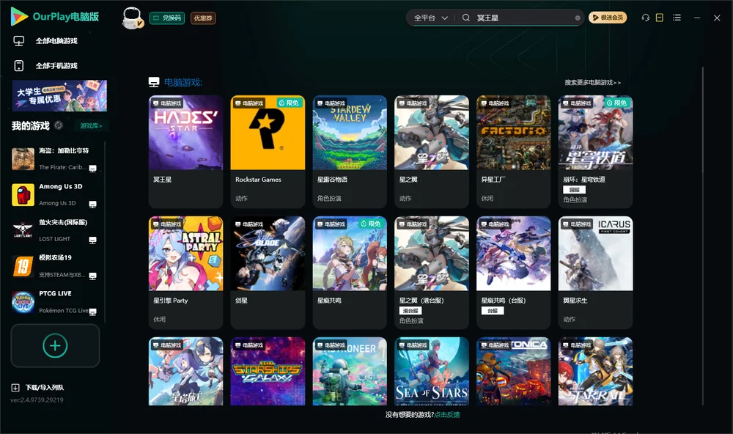Open the Factorio 异星工厂 cover
The width and height of the screenshot is (733, 434).
tap(514, 133)
